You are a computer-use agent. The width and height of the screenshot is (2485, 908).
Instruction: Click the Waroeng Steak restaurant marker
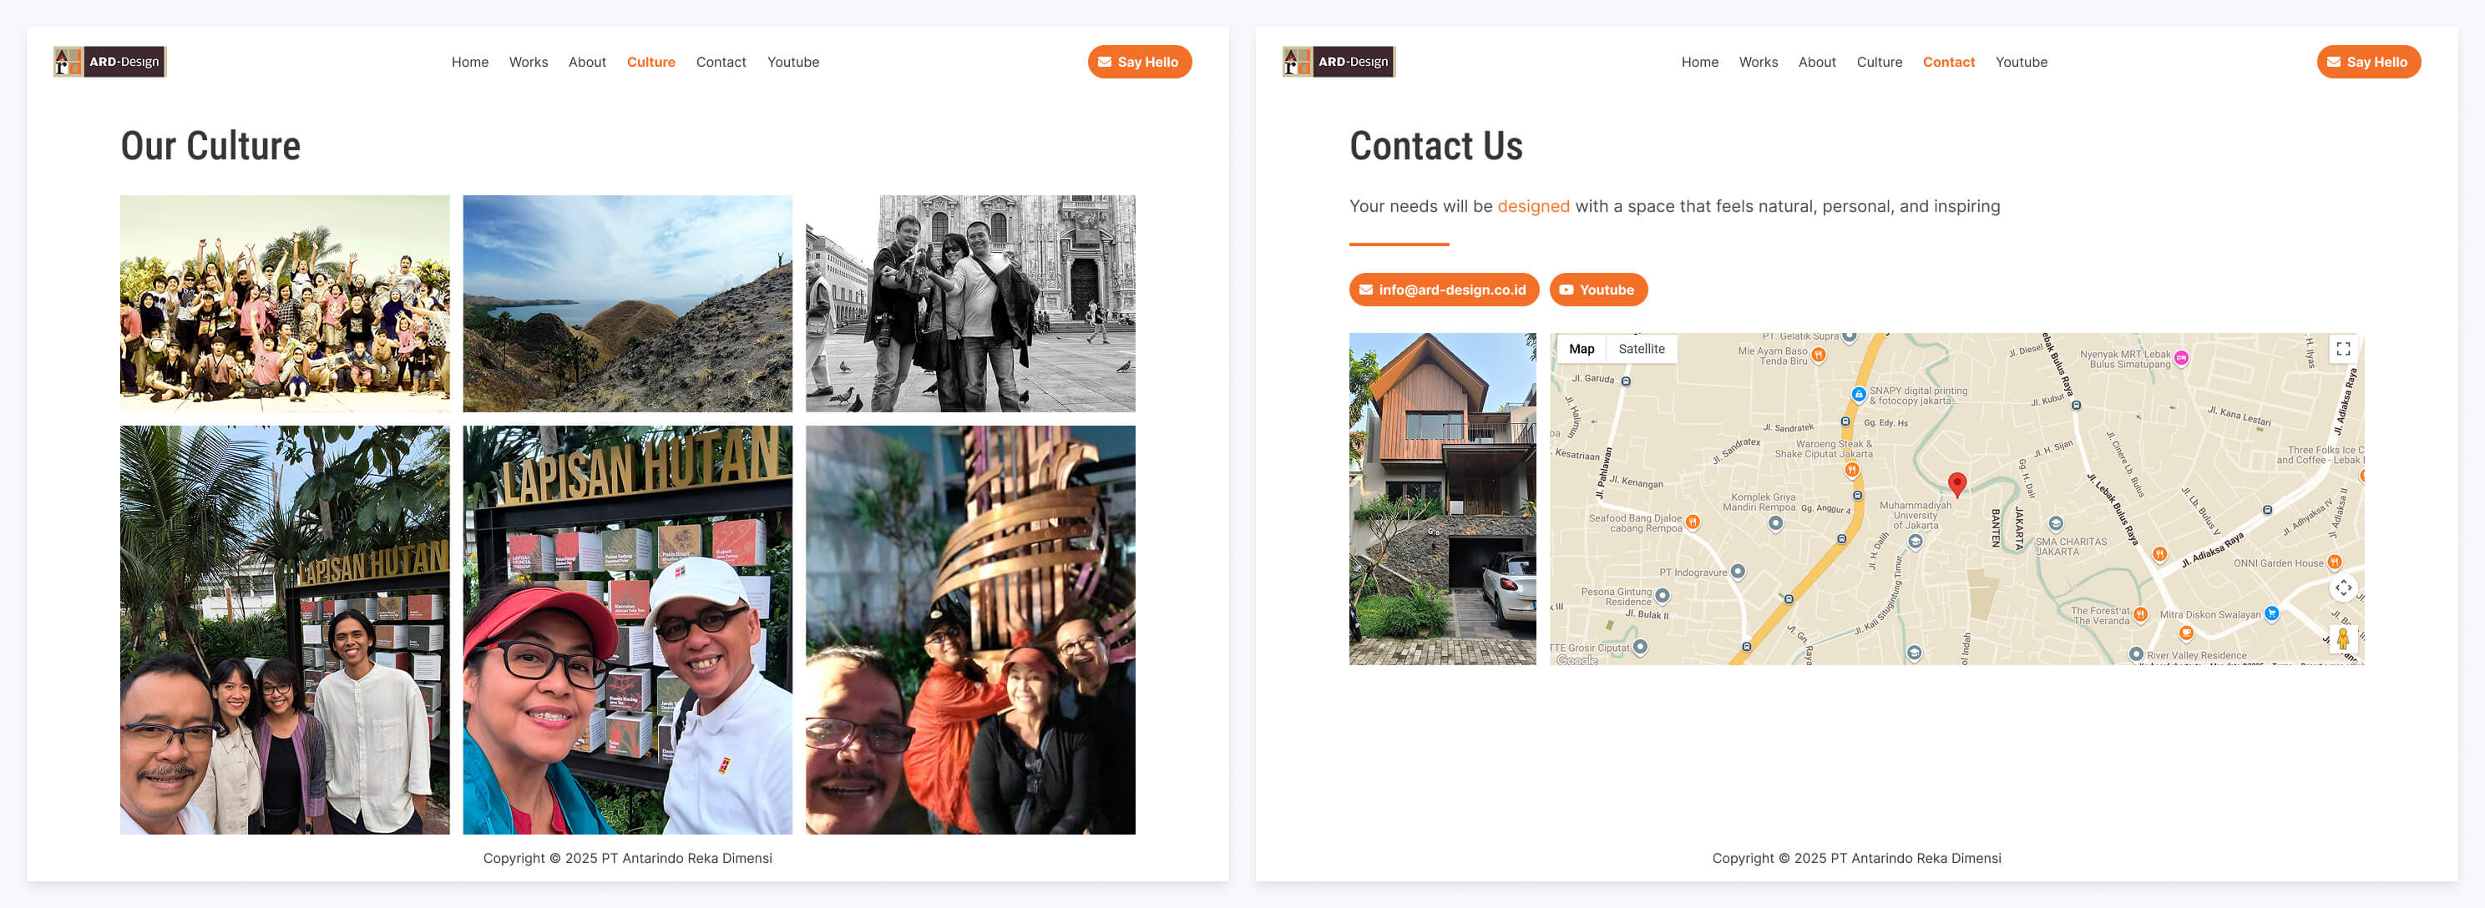tap(1851, 469)
